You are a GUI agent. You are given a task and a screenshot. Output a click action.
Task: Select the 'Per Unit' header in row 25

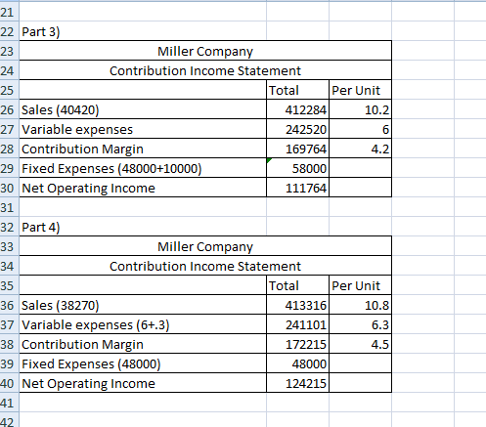point(360,90)
